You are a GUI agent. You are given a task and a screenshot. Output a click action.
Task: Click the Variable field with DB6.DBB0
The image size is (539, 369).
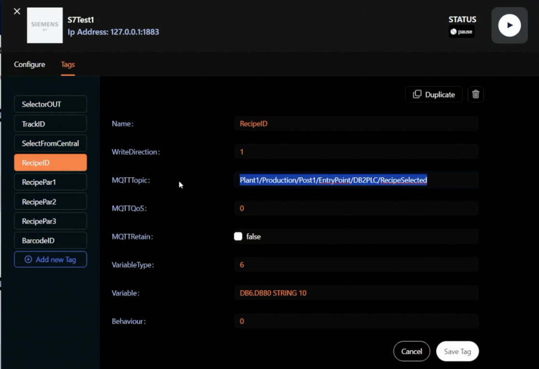tap(356, 293)
